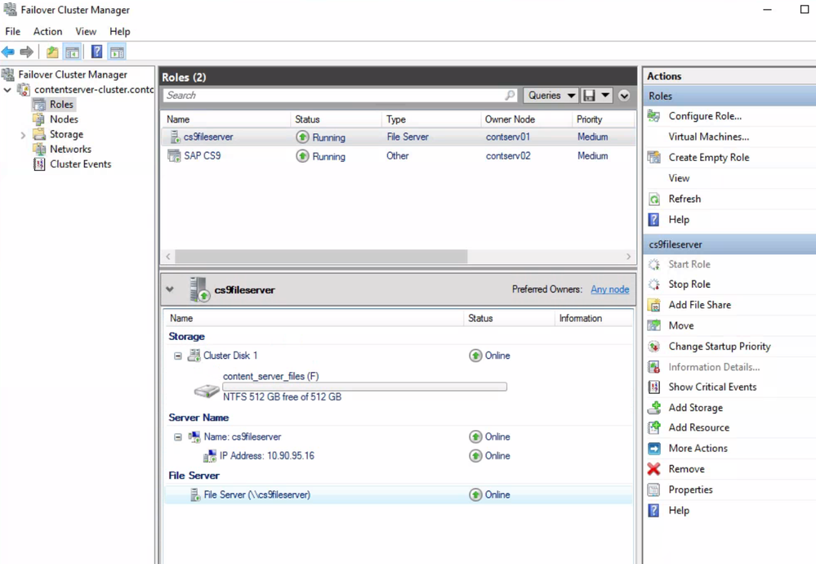Click the Any node preferred owners link
This screenshot has height=564, width=816.
609,289
